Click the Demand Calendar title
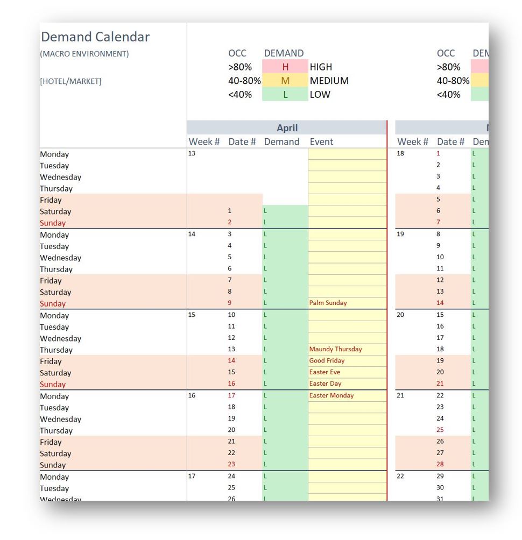Screen dimensions: 522x540 [x=95, y=37]
